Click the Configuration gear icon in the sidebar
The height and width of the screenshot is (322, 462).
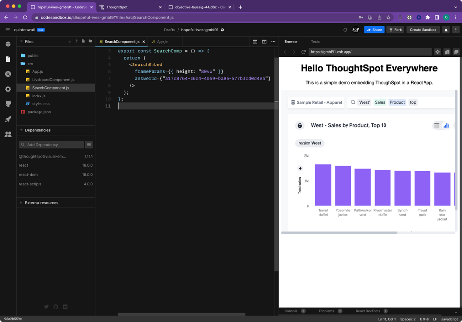[x=8, y=89]
